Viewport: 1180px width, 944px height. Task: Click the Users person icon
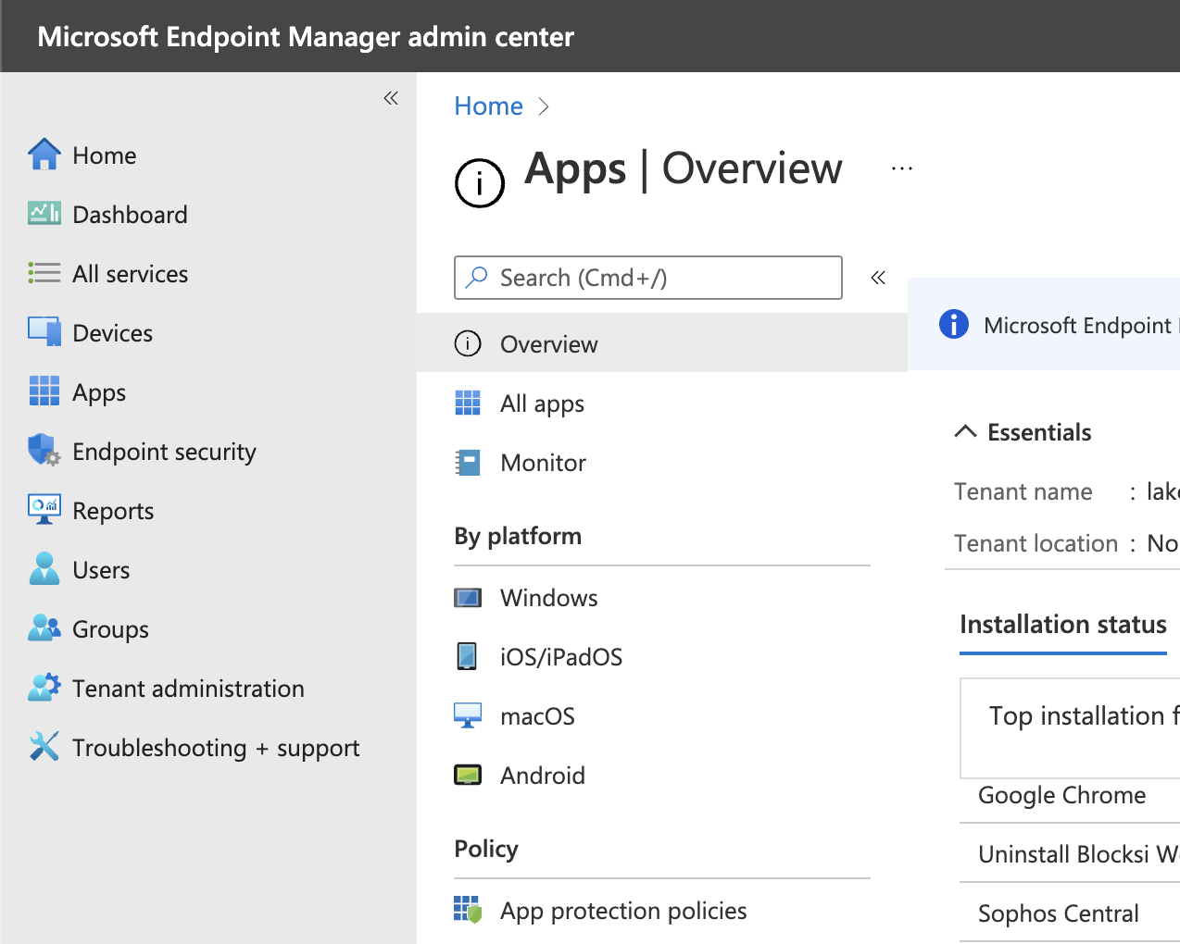click(x=44, y=569)
